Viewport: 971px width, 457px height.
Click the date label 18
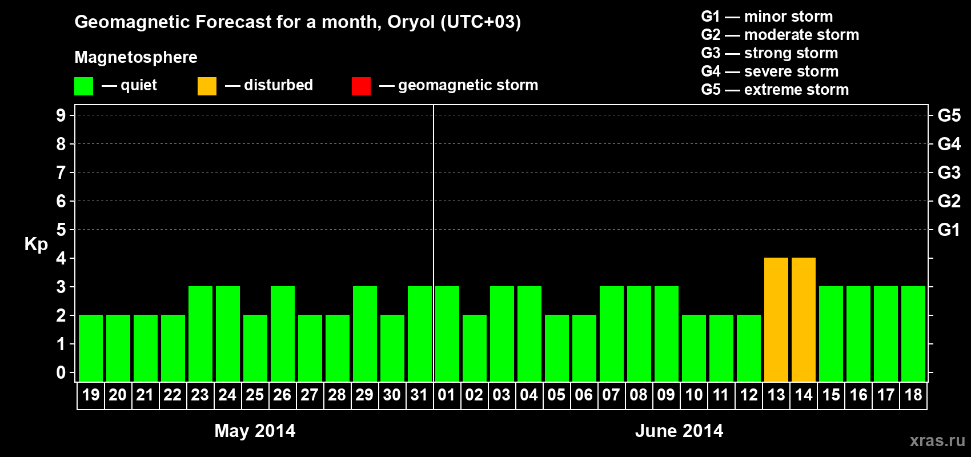point(913,395)
